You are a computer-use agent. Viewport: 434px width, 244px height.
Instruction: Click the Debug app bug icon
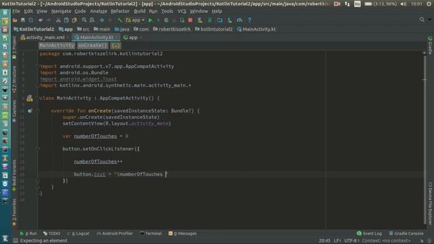pos(166,20)
